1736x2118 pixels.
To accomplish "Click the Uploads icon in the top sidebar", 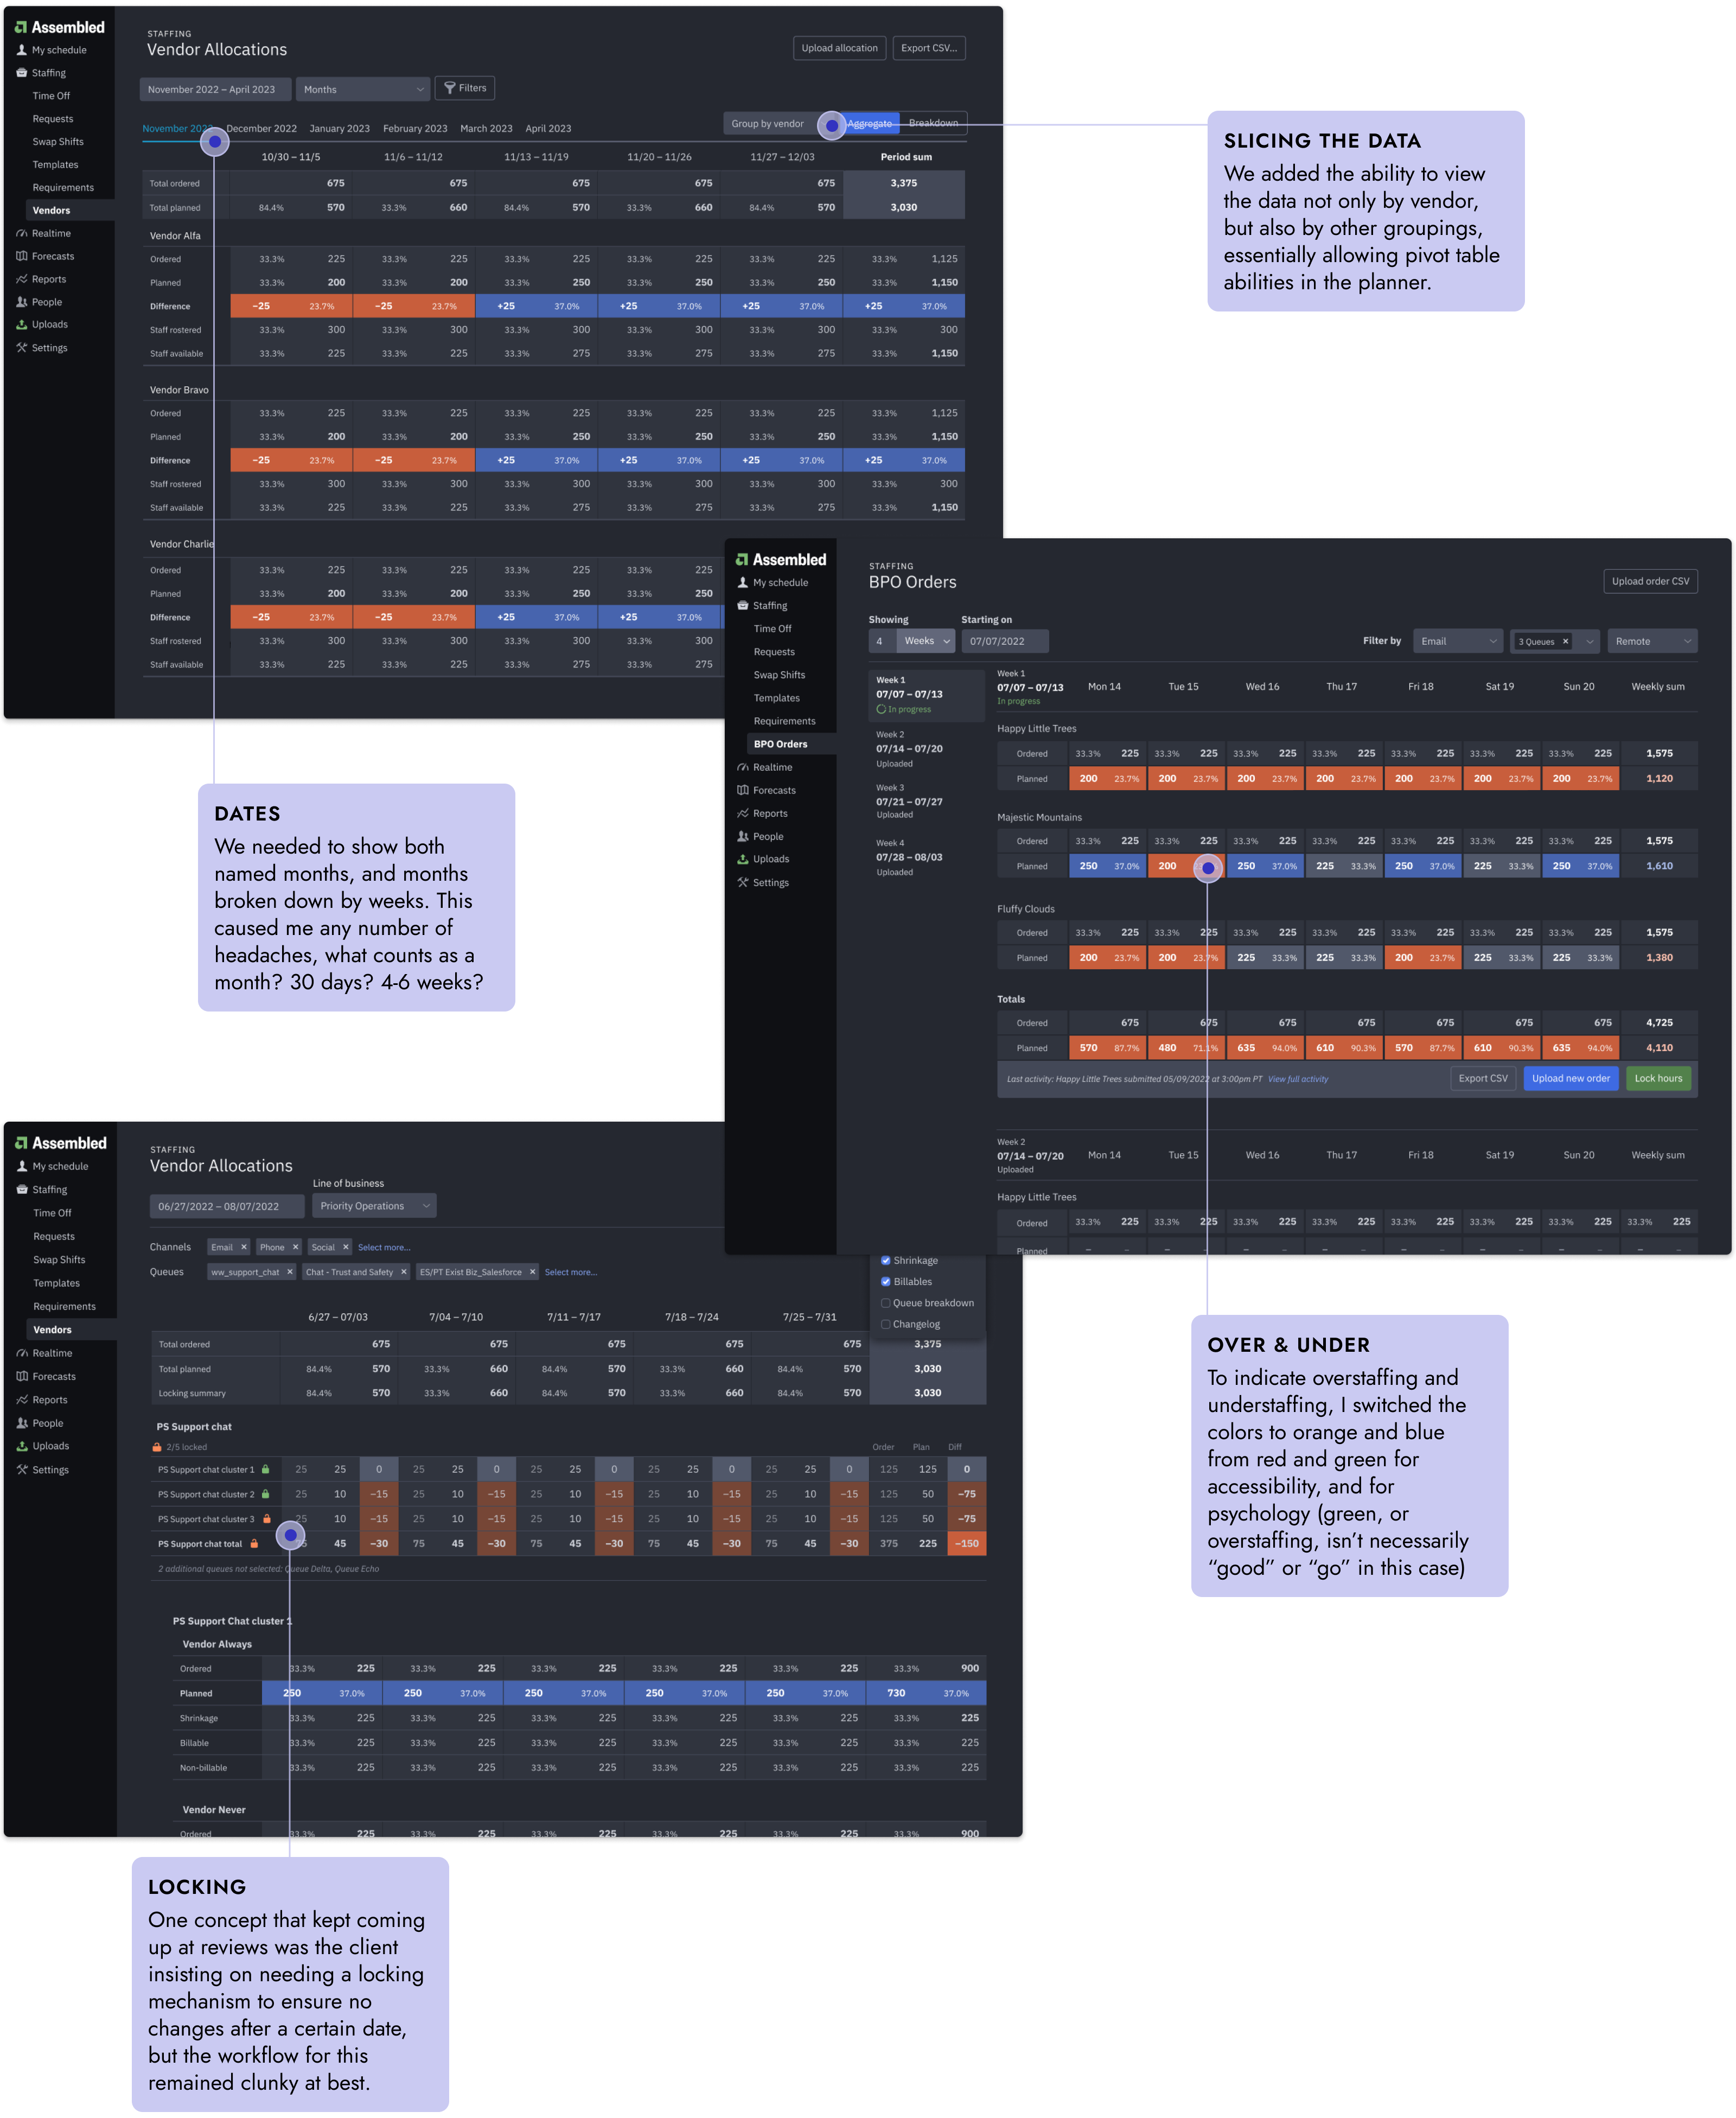I will pyautogui.click(x=22, y=324).
